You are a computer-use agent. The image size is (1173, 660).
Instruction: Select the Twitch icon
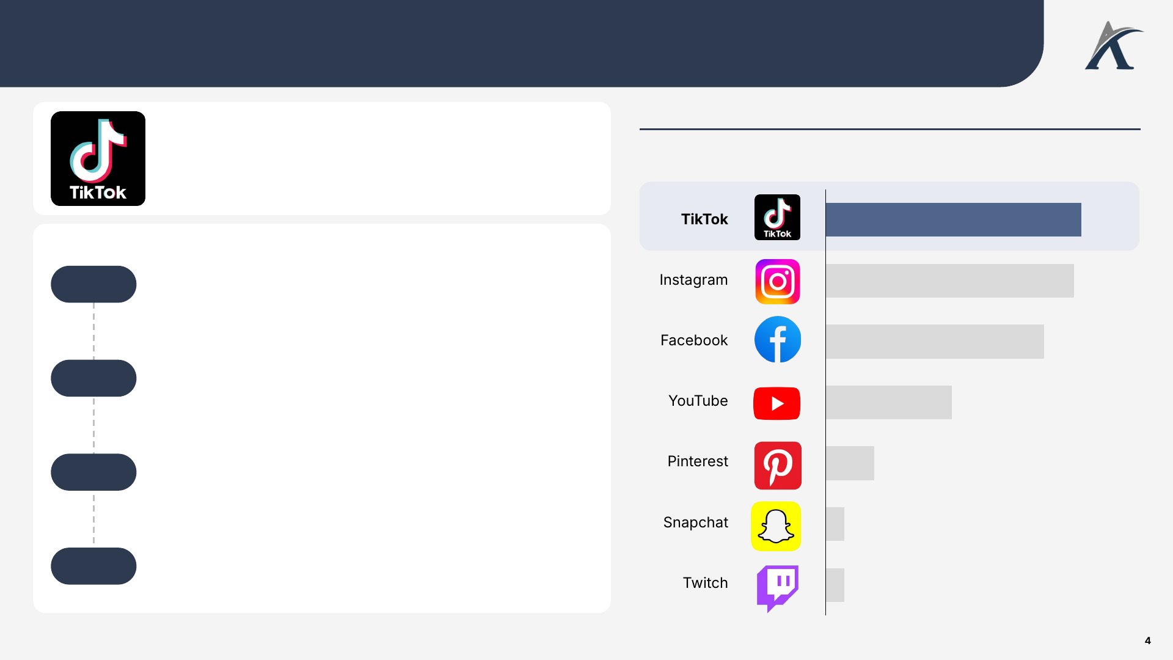[x=777, y=588]
